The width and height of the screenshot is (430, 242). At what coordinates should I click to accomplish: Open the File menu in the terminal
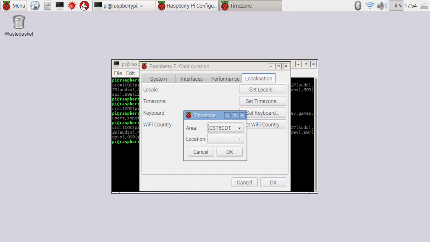(118, 73)
